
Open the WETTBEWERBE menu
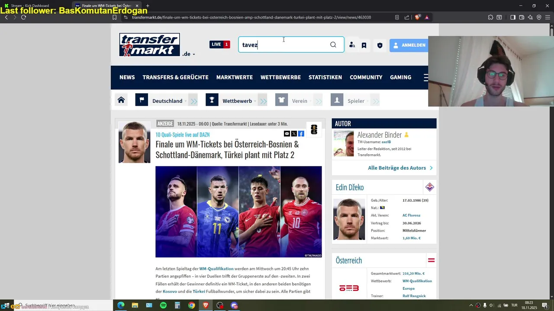click(x=280, y=77)
